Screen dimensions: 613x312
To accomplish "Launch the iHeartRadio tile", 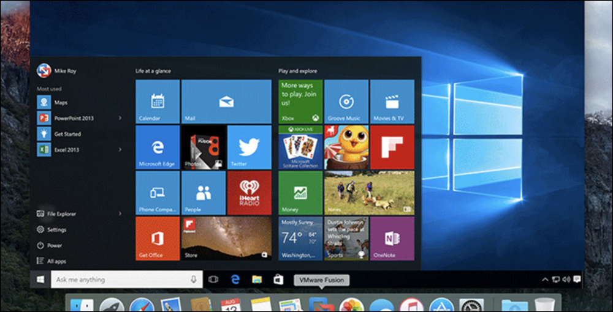I will tap(249, 193).
